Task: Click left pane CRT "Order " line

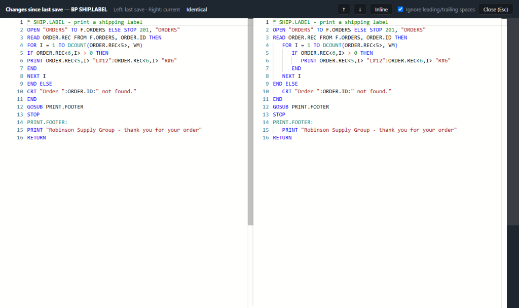Action: coord(82,91)
